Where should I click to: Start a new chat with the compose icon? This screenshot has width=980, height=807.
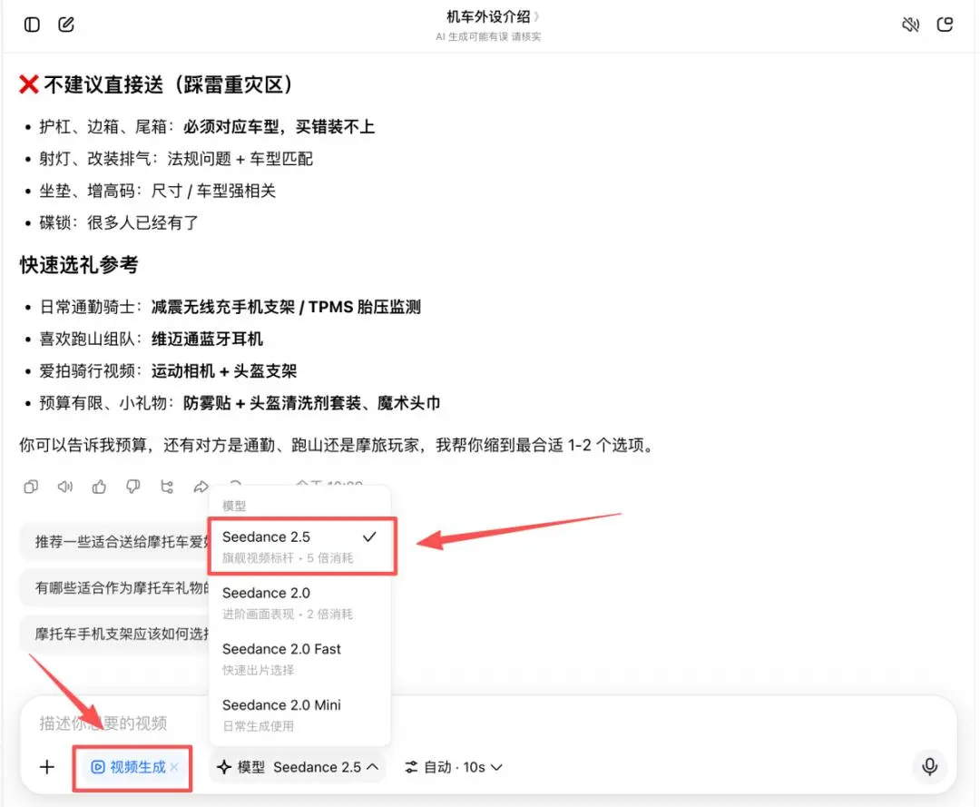(66, 25)
